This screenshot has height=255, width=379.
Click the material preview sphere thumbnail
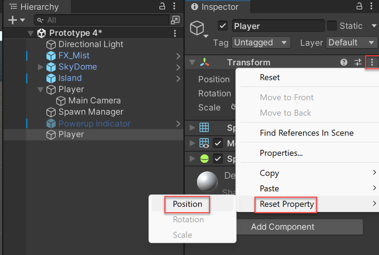pos(207,182)
